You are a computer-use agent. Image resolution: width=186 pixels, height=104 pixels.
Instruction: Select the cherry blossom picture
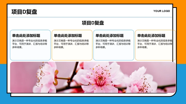pyautogui.click(x=93, y=77)
